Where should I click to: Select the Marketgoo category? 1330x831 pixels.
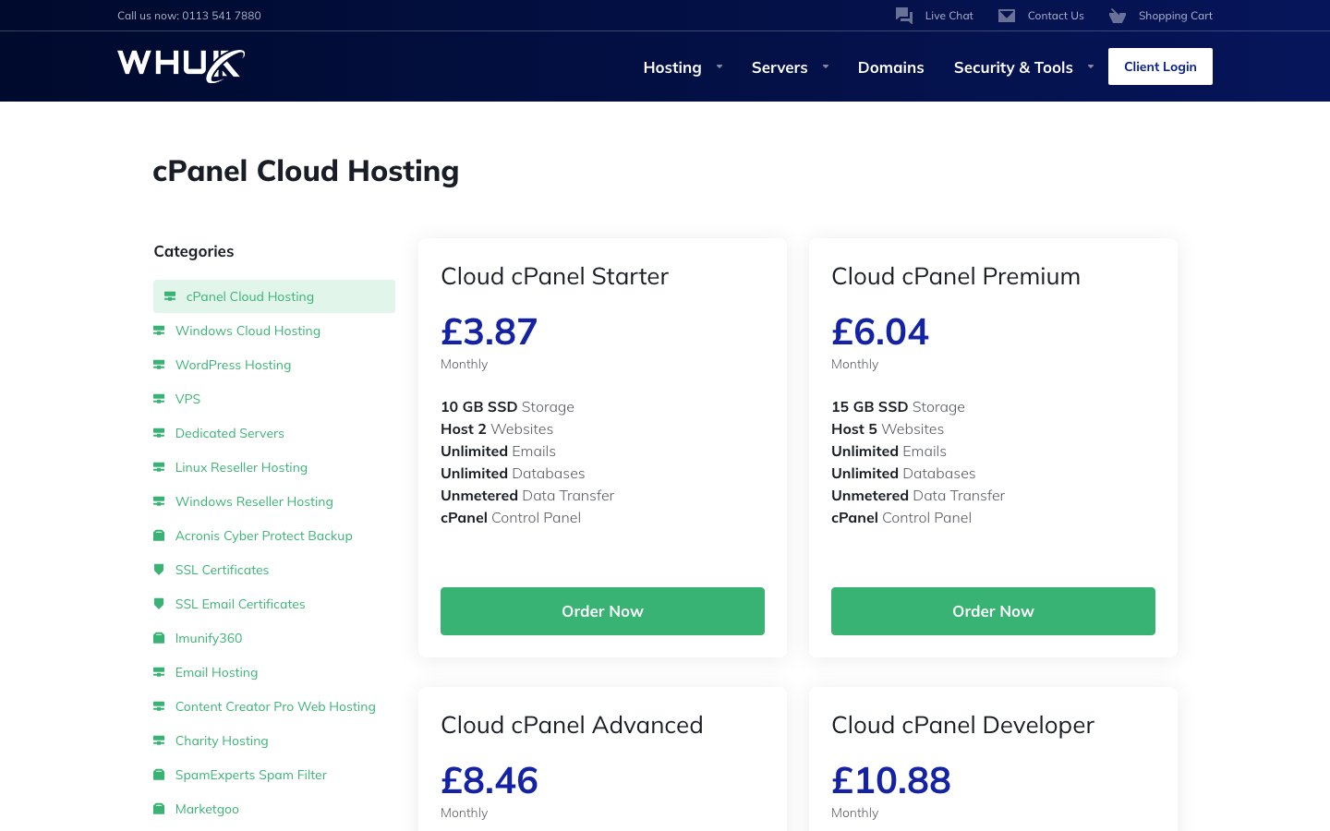pyautogui.click(x=207, y=809)
